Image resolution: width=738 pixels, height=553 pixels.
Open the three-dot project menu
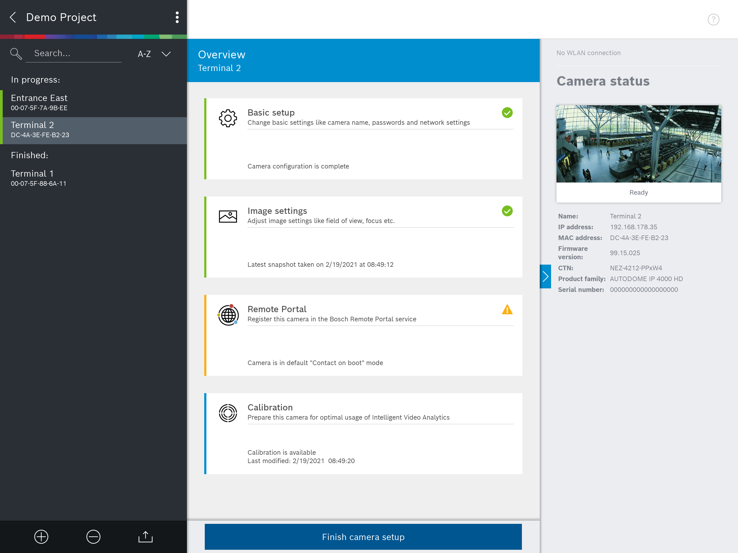pos(177,17)
